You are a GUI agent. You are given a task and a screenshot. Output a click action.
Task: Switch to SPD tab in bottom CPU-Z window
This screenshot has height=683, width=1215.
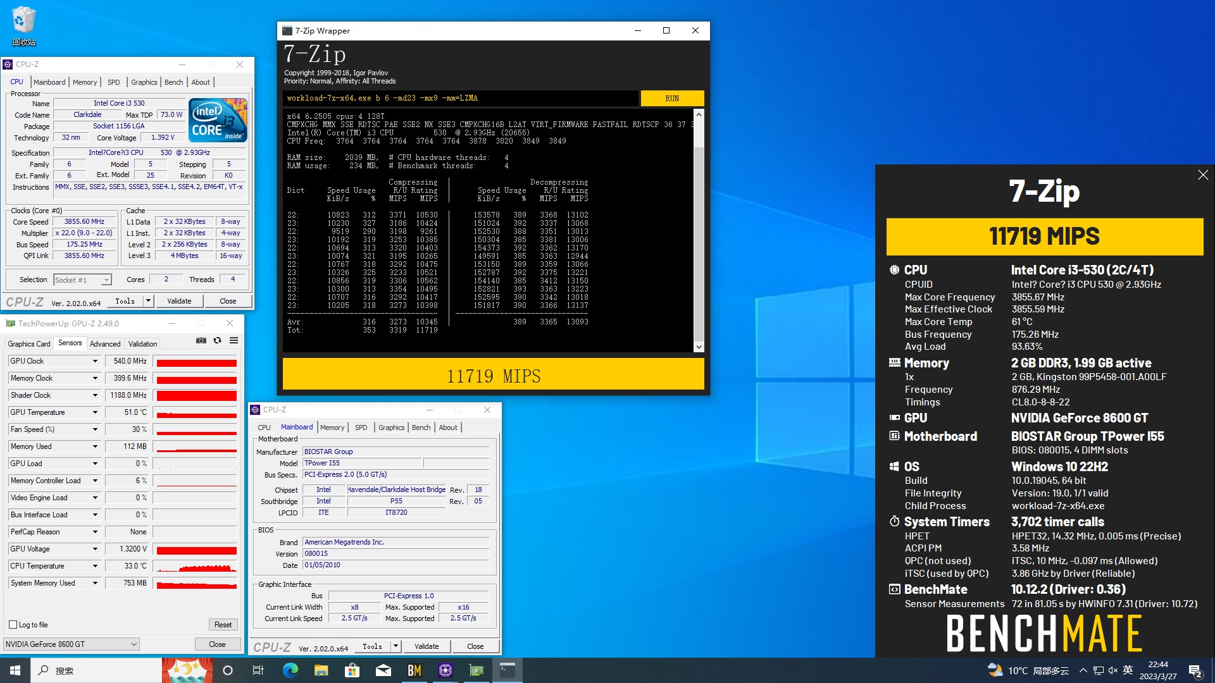(x=361, y=428)
